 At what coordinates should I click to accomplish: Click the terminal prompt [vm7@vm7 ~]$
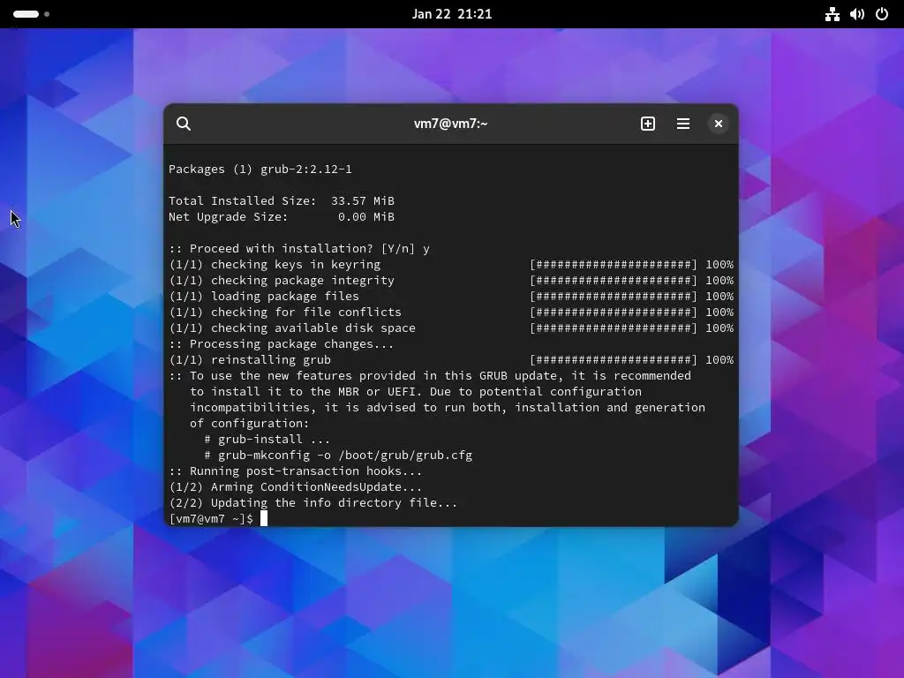(210, 519)
